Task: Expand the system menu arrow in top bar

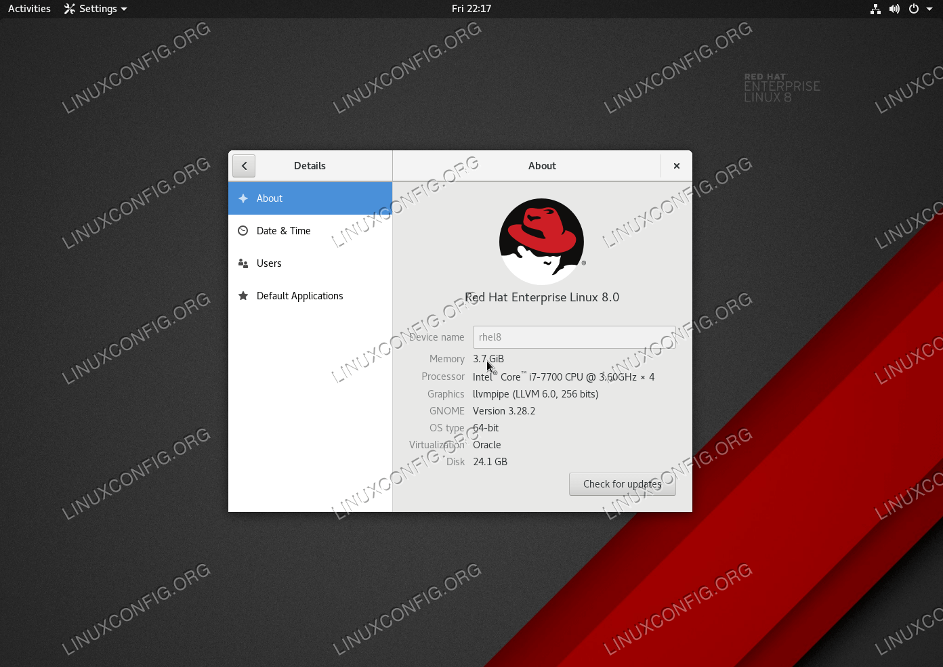Action: 929,9
